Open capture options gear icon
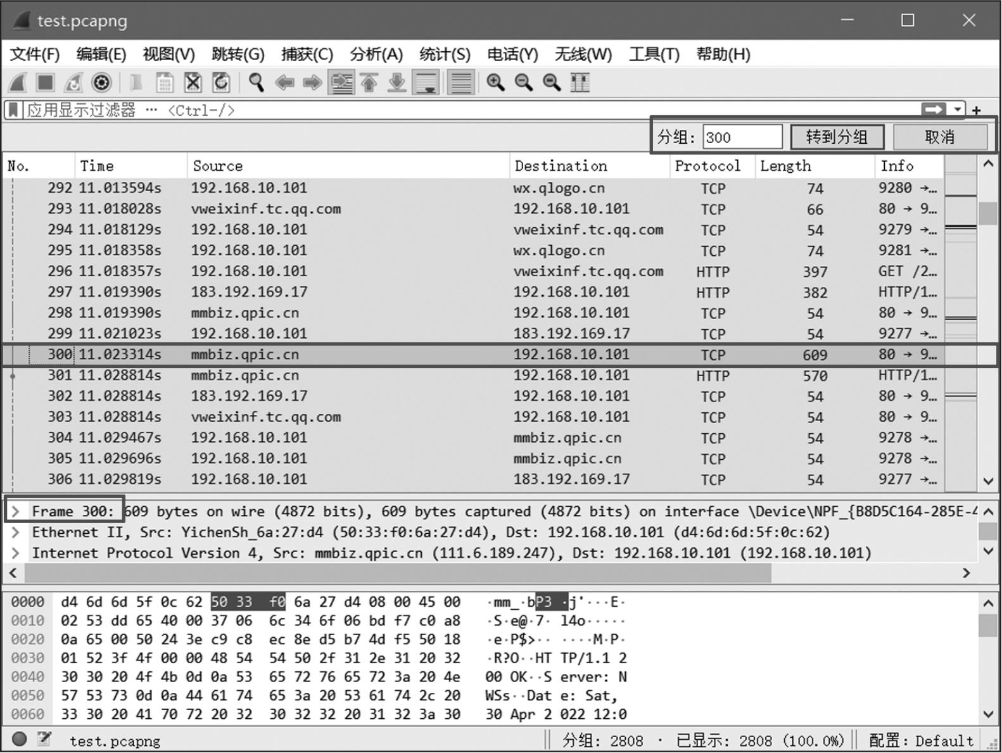 pyautogui.click(x=101, y=83)
